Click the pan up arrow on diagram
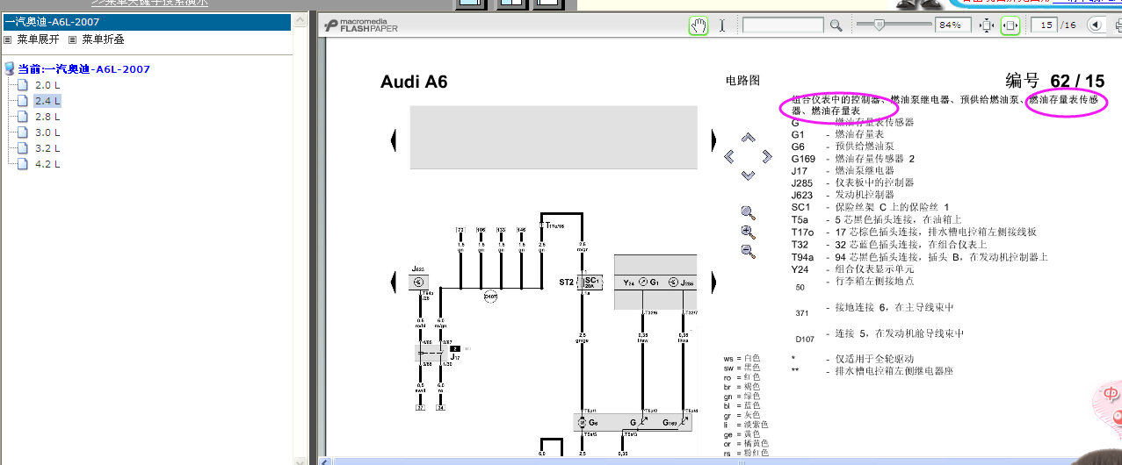The height and width of the screenshot is (465, 1122). [x=748, y=138]
